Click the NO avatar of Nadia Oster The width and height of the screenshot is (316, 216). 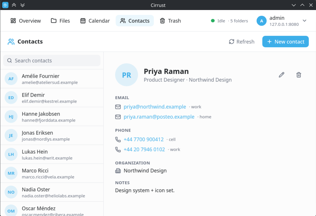[11, 192]
